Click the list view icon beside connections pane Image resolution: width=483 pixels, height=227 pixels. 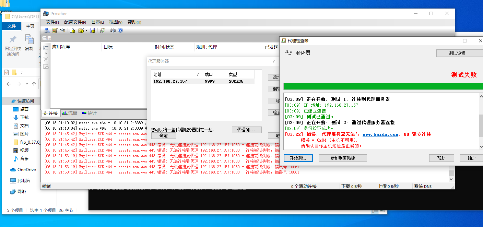(46, 48)
